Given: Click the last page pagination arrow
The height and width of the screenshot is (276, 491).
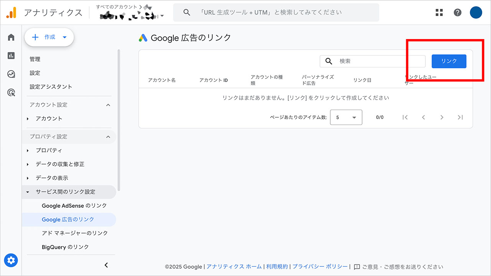Looking at the screenshot, I should pos(460,117).
